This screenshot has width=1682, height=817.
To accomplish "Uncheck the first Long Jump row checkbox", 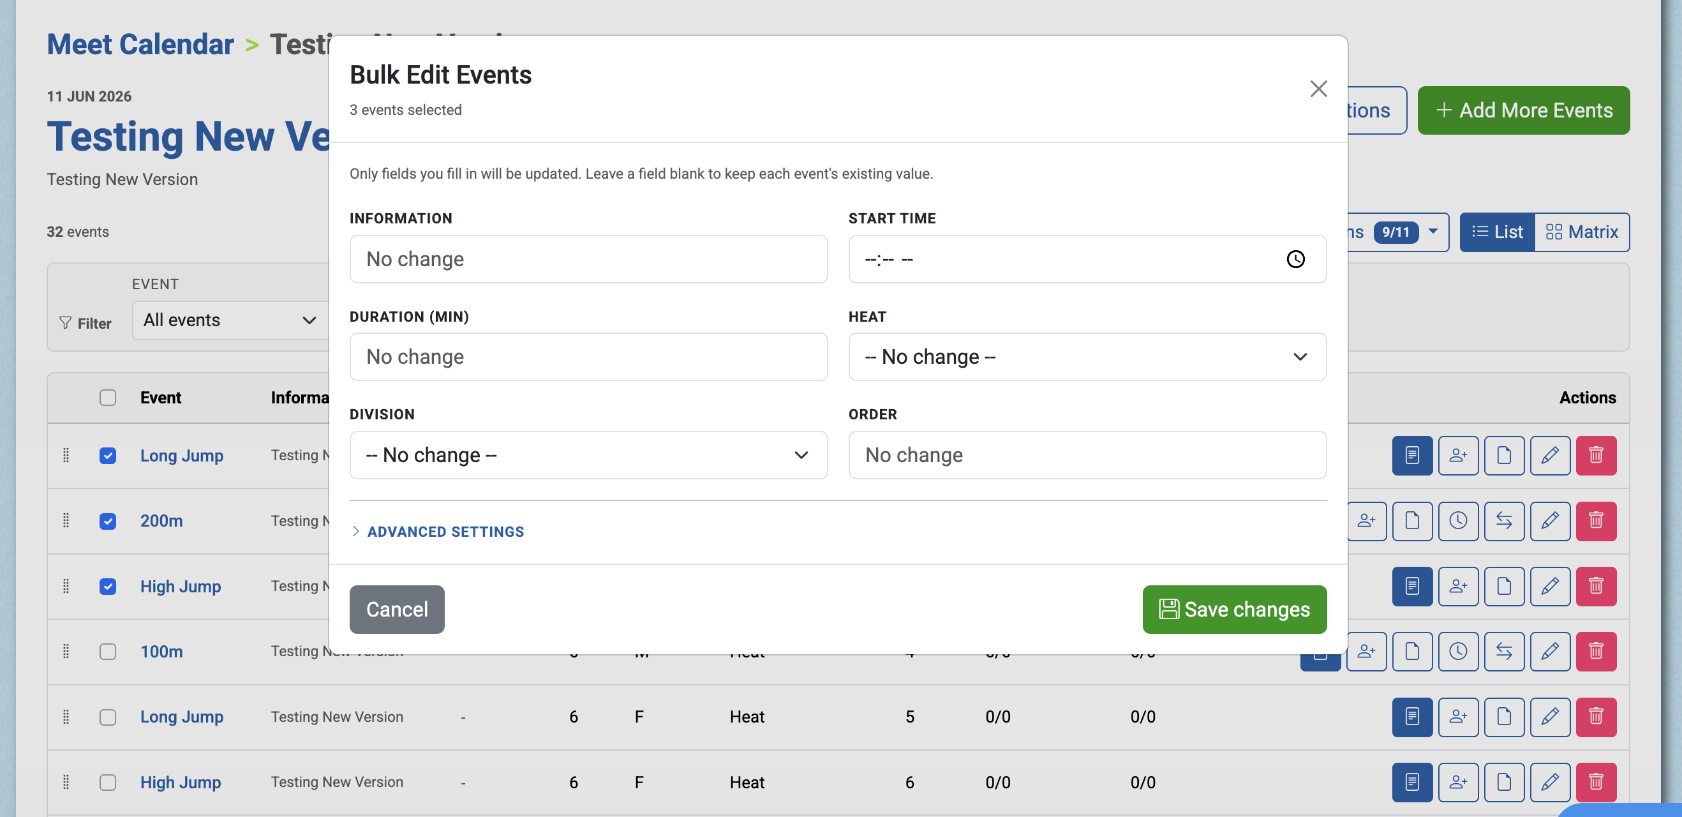I will (108, 456).
